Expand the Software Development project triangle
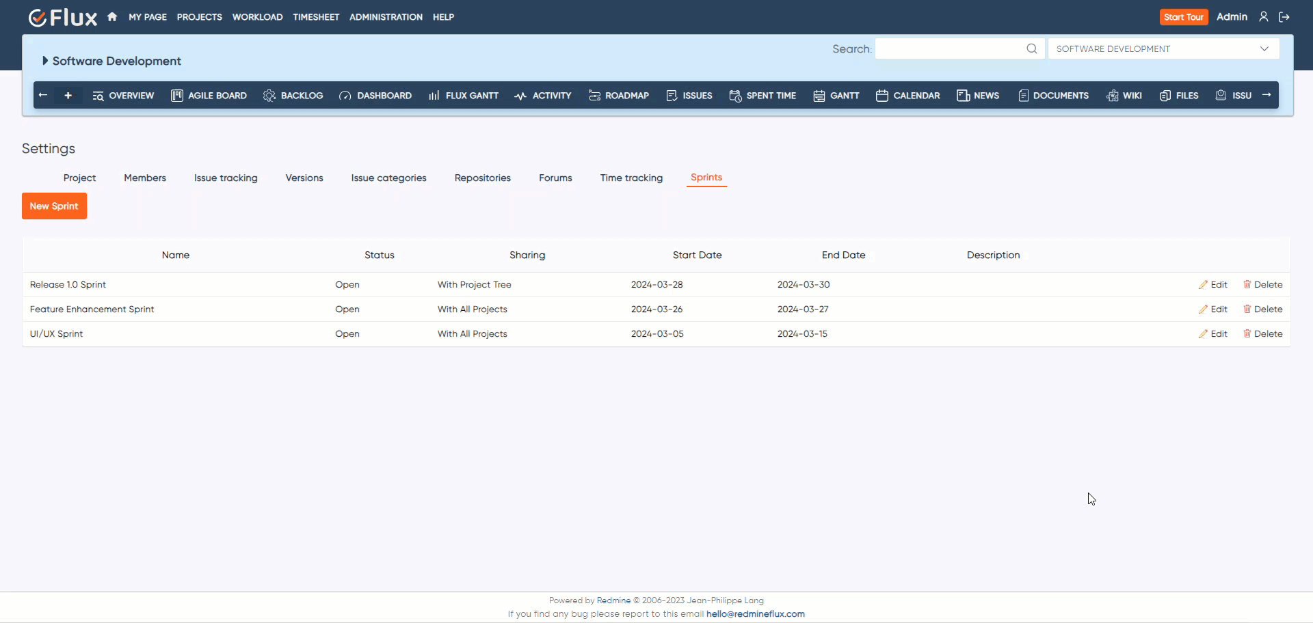 tap(45, 61)
